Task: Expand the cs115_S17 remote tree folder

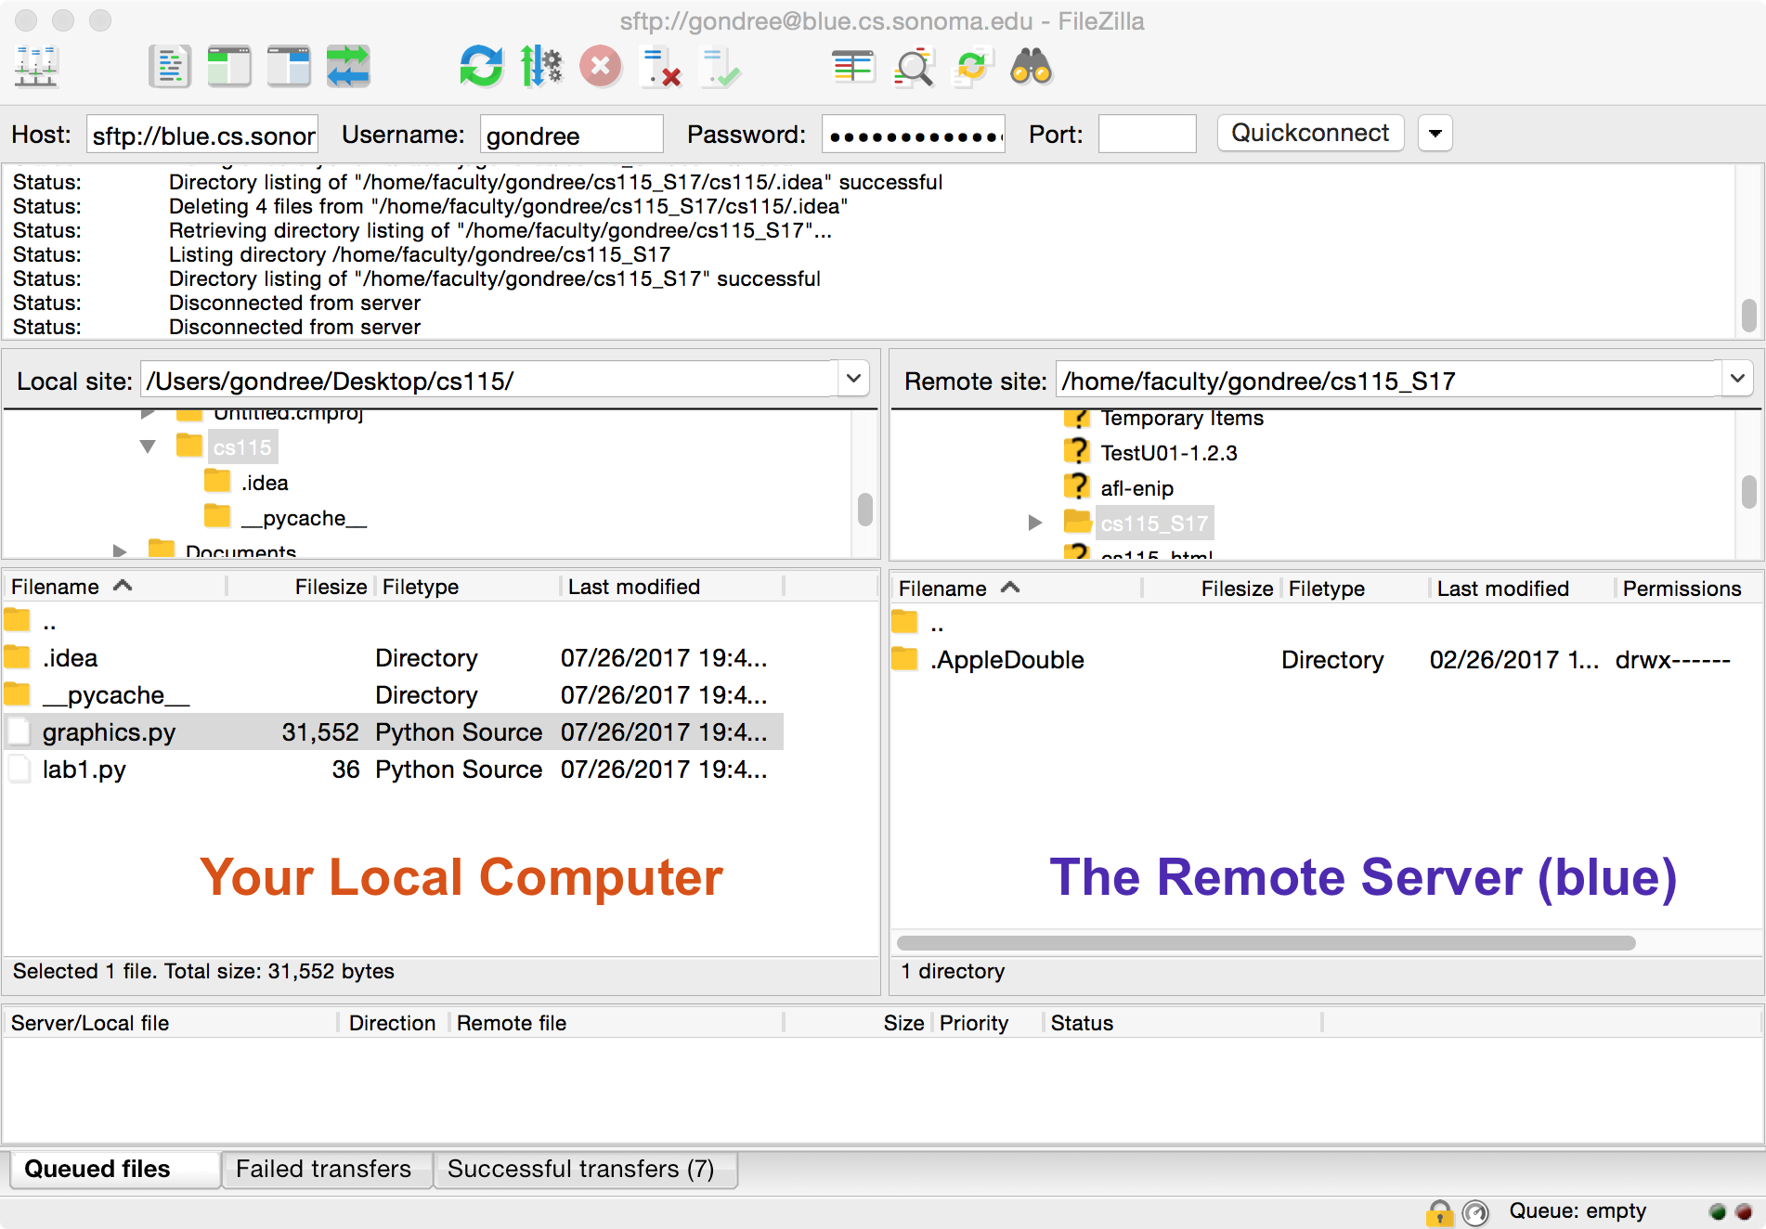Action: point(1035,523)
